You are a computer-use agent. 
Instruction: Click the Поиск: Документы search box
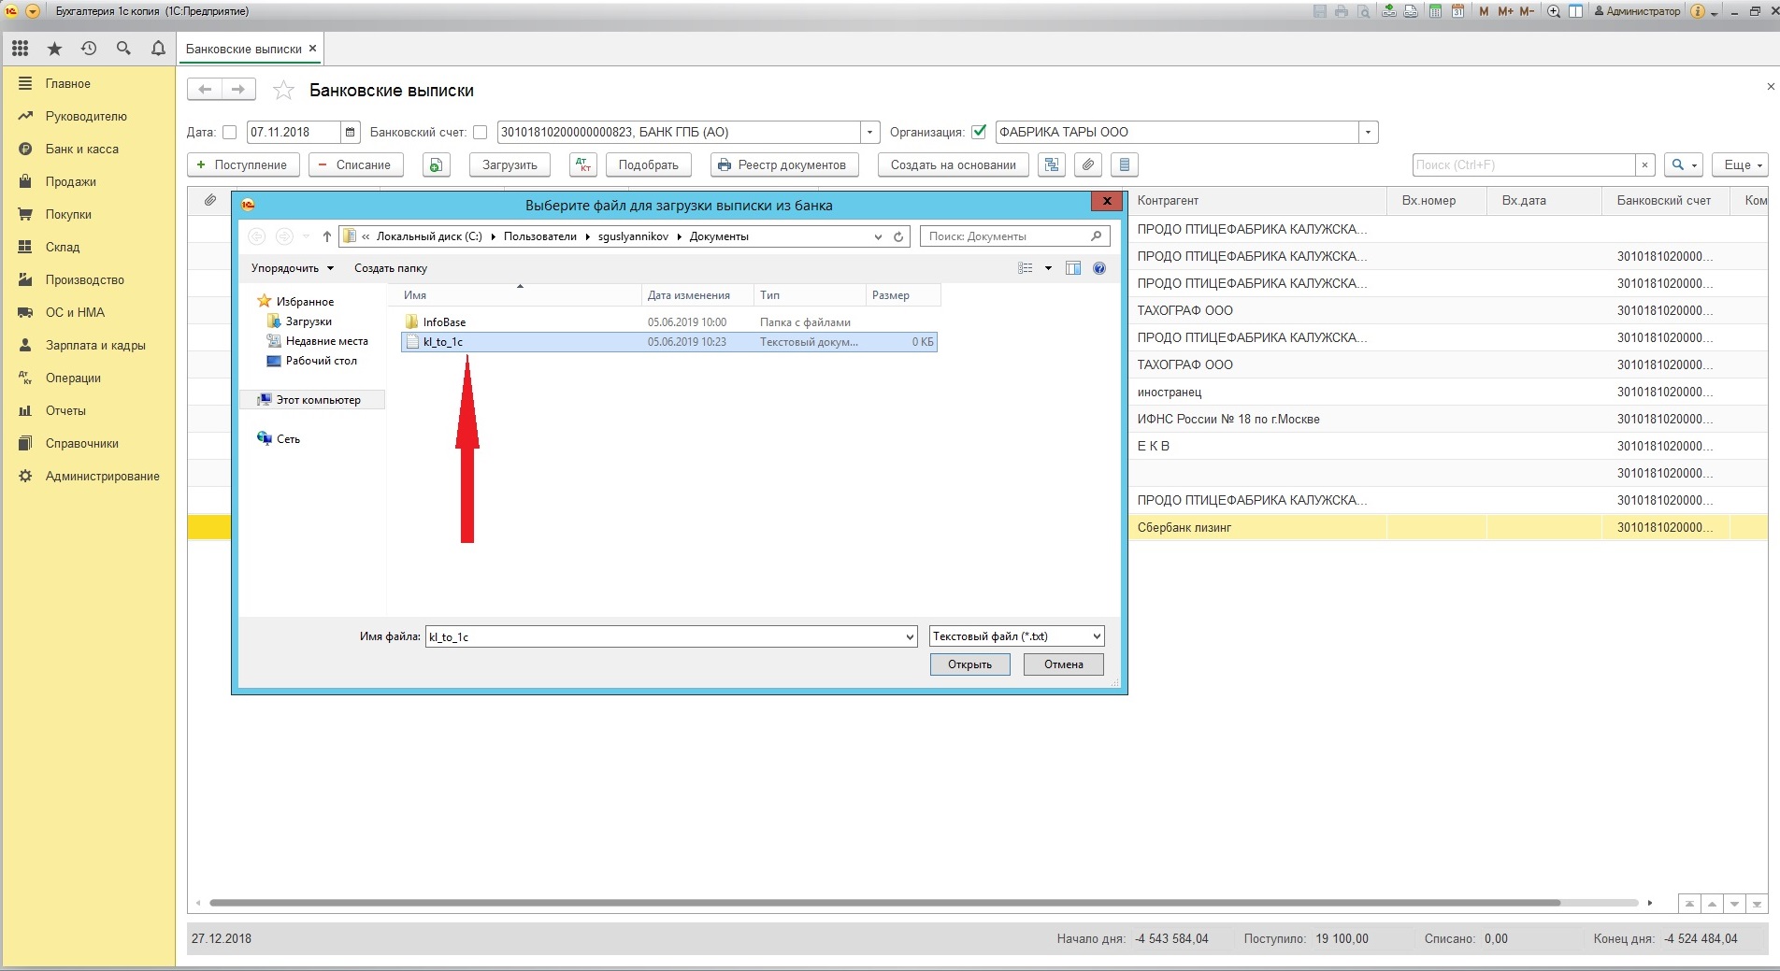coord(1014,236)
